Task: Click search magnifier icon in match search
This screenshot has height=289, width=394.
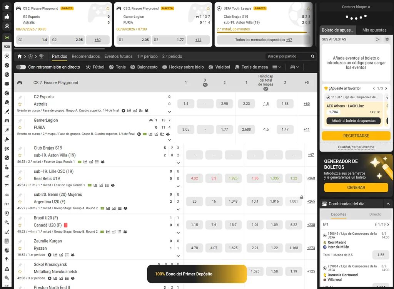Action: click(x=312, y=56)
